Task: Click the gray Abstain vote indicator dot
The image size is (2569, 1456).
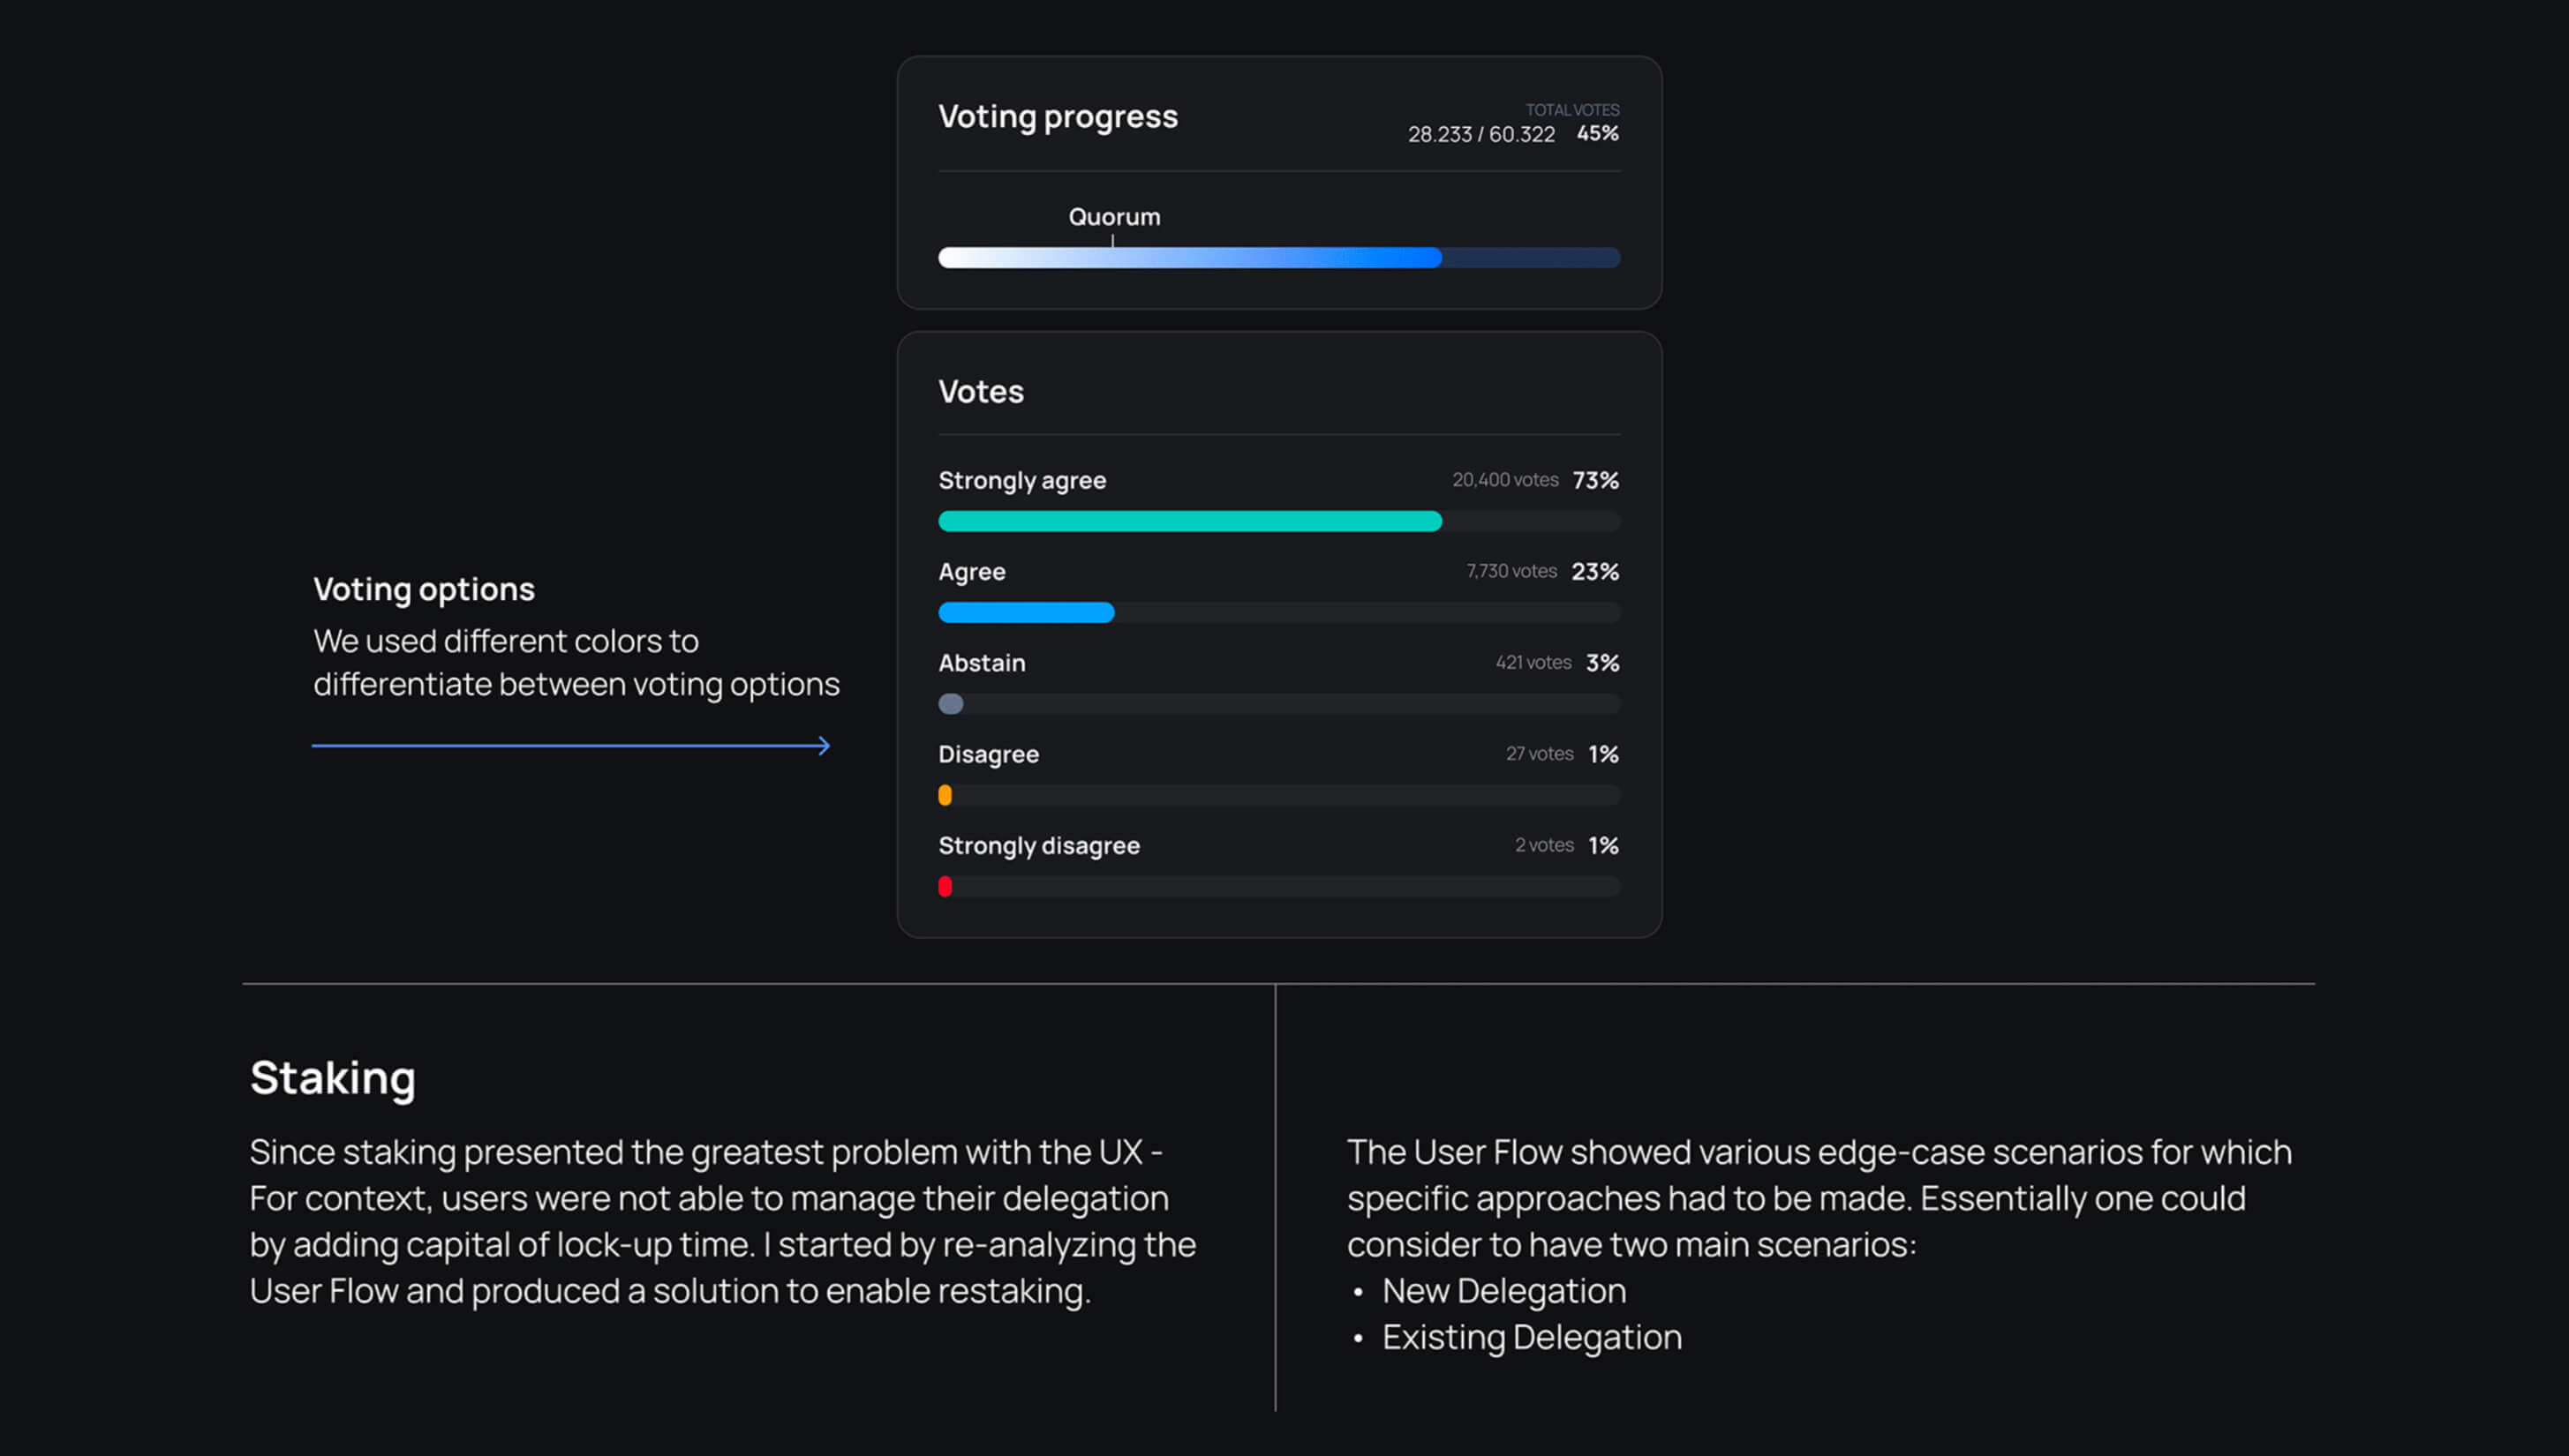Action: tap(951, 704)
